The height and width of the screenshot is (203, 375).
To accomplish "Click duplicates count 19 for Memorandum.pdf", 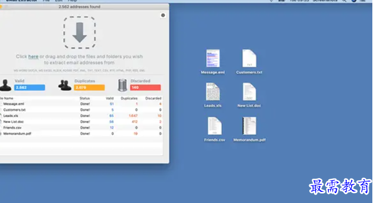I will (135, 134).
